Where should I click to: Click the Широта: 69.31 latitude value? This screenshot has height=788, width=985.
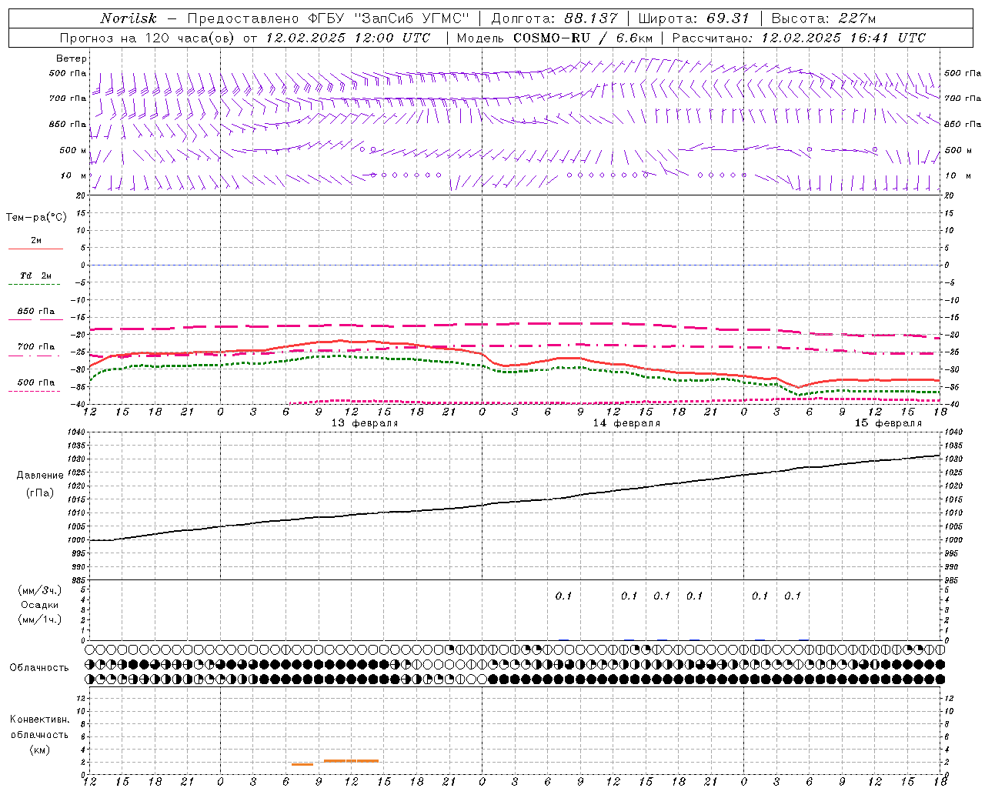(x=693, y=18)
